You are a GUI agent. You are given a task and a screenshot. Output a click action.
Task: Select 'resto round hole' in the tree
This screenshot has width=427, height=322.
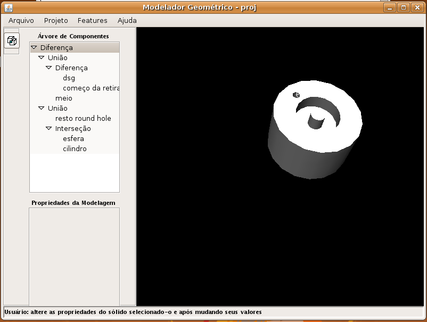tap(83, 118)
